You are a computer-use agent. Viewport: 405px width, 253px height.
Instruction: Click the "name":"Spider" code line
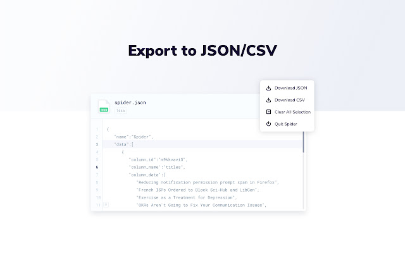[x=134, y=137]
